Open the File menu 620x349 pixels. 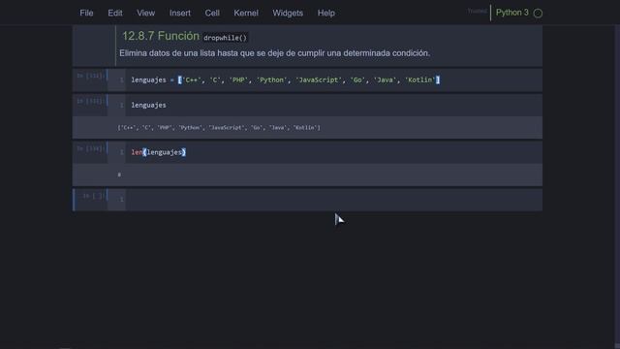point(86,13)
